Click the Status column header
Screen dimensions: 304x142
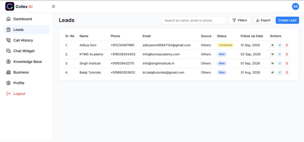pyautogui.click(x=222, y=36)
